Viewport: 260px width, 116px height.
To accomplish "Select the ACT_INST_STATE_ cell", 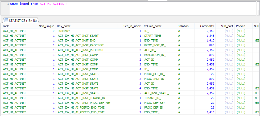I will click(156, 93).
